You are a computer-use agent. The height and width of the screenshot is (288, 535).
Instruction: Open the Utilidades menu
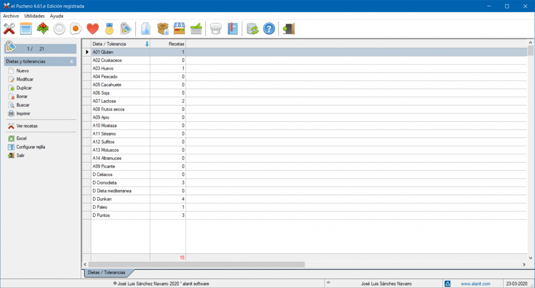point(34,16)
